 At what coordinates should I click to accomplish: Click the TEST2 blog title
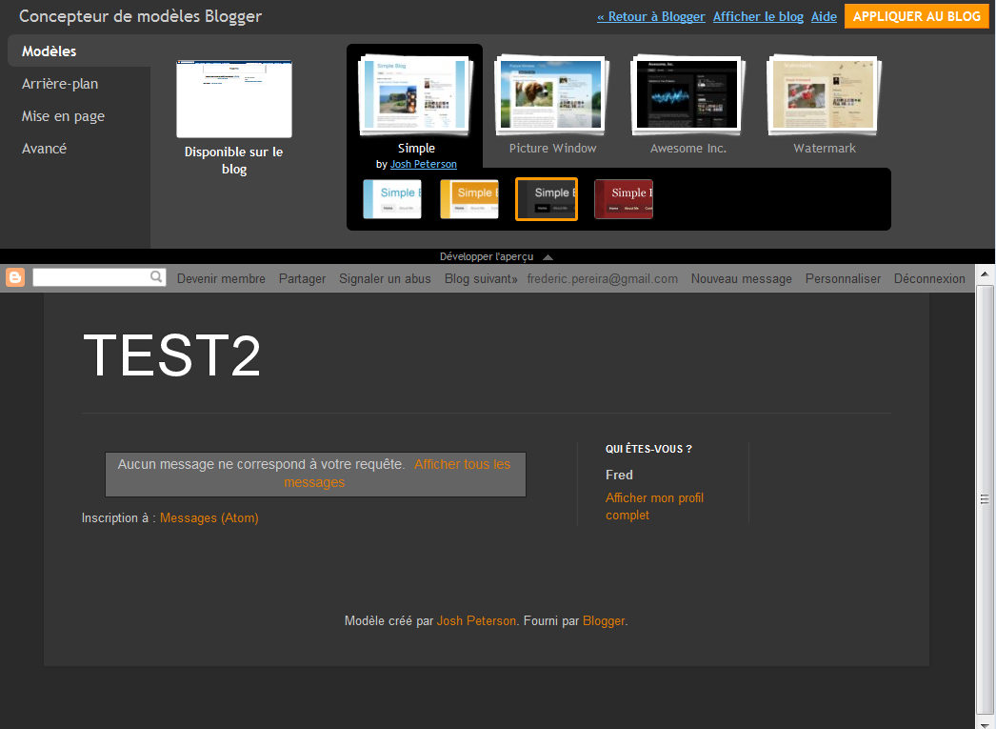pos(172,355)
